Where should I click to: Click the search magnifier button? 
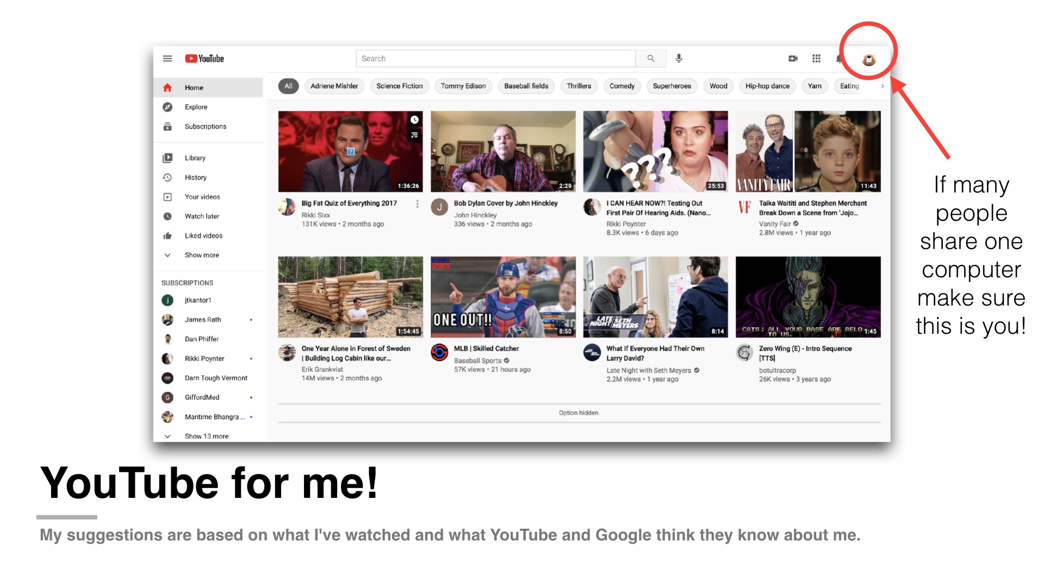(651, 59)
